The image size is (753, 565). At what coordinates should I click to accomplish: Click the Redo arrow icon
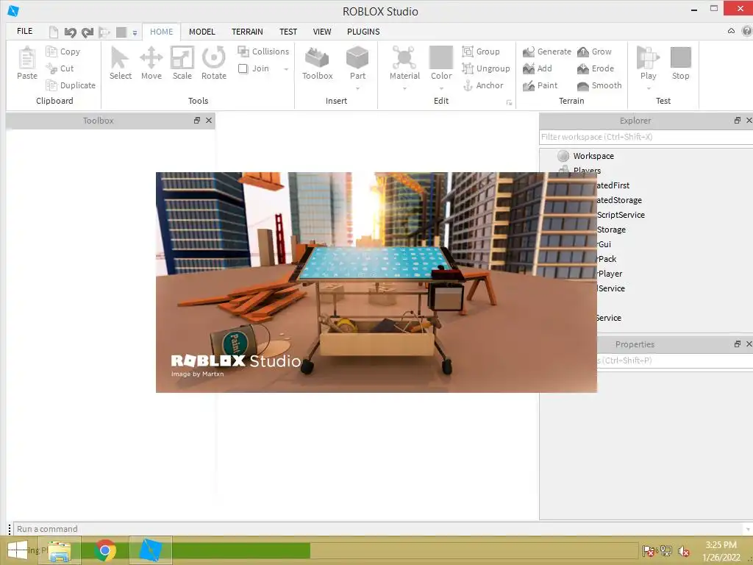pos(87,32)
